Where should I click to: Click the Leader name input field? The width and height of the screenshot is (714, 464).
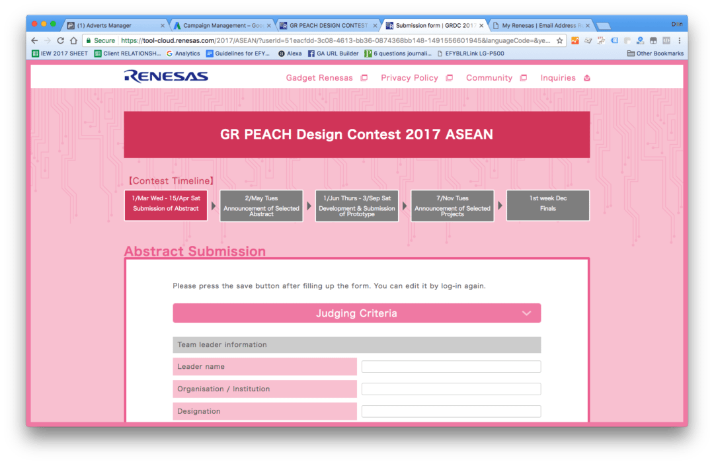pyautogui.click(x=451, y=367)
